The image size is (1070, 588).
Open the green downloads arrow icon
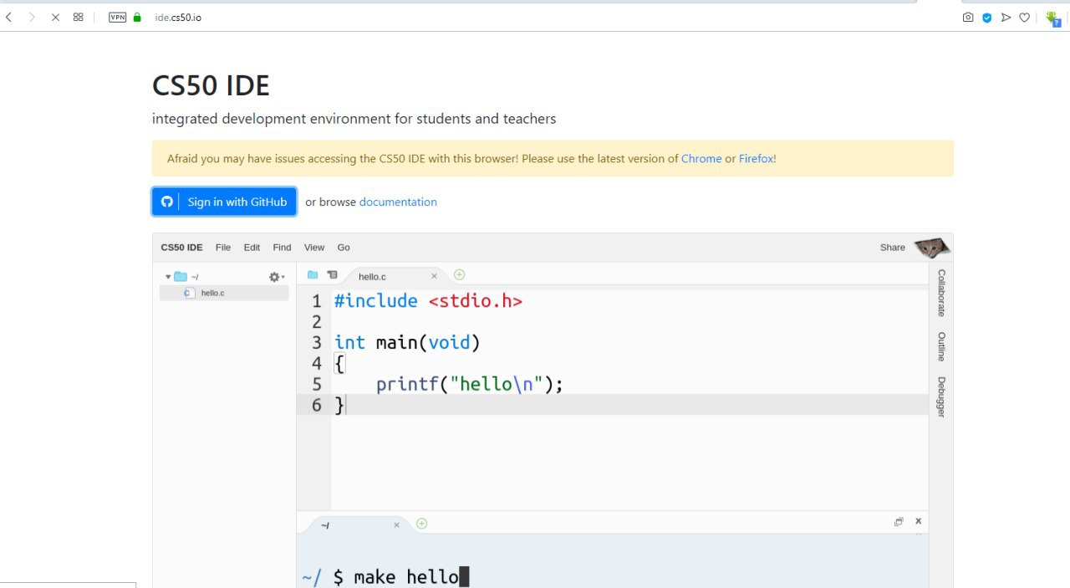1052,18
